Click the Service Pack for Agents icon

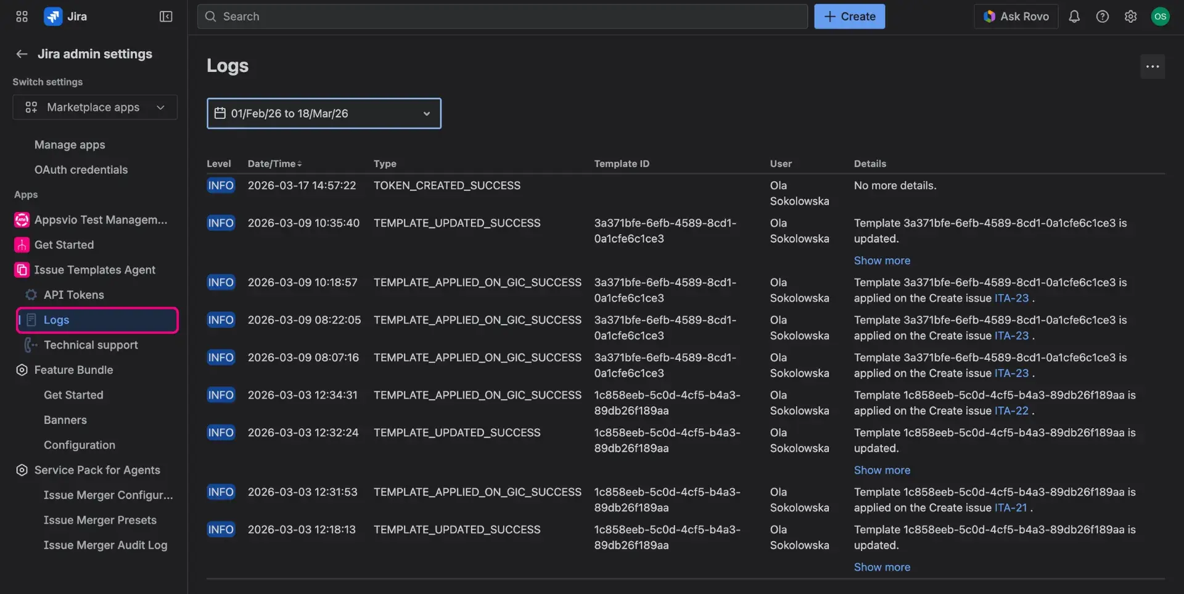click(21, 470)
